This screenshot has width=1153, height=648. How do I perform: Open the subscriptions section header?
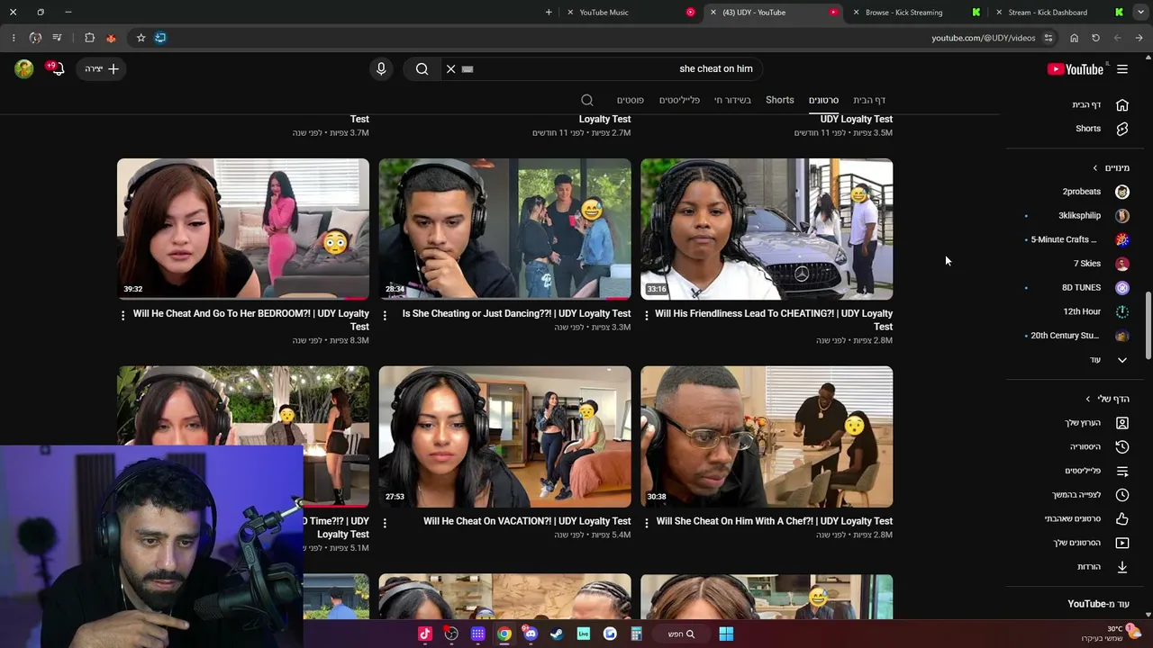(x=1111, y=168)
